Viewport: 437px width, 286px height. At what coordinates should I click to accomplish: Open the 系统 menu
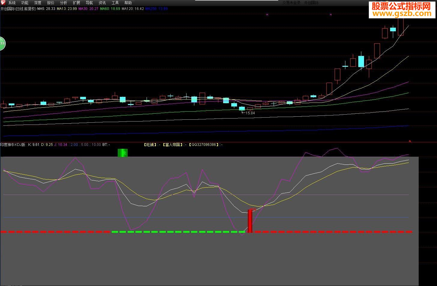(x=12, y=3)
